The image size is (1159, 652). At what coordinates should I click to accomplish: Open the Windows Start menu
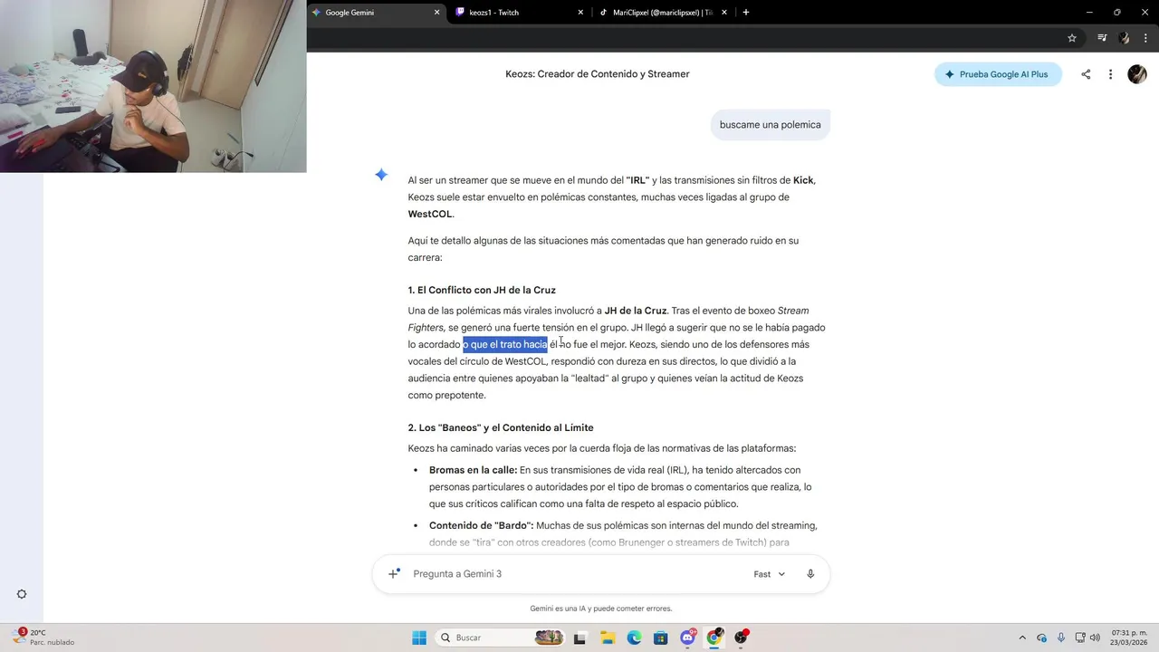click(419, 638)
